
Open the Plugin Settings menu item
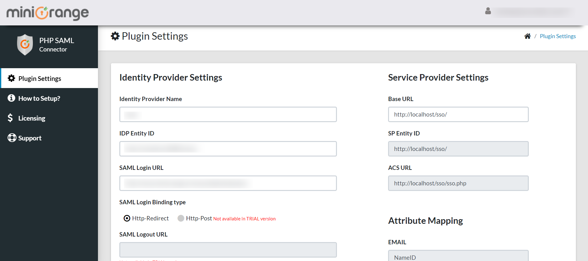(50, 78)
